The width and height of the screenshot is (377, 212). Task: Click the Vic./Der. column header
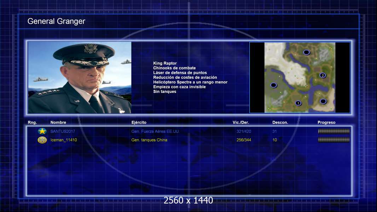tap(241, 123)
